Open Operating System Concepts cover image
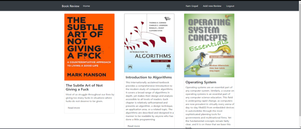This screenshot has height=129, width=301. (x=209, y=46)
